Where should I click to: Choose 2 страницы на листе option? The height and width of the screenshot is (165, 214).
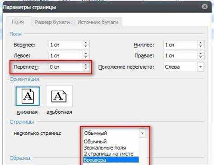[x=108, y=154]
